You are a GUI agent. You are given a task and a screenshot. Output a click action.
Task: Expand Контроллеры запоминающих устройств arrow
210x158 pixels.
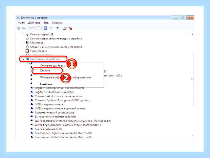pos(23,39)
